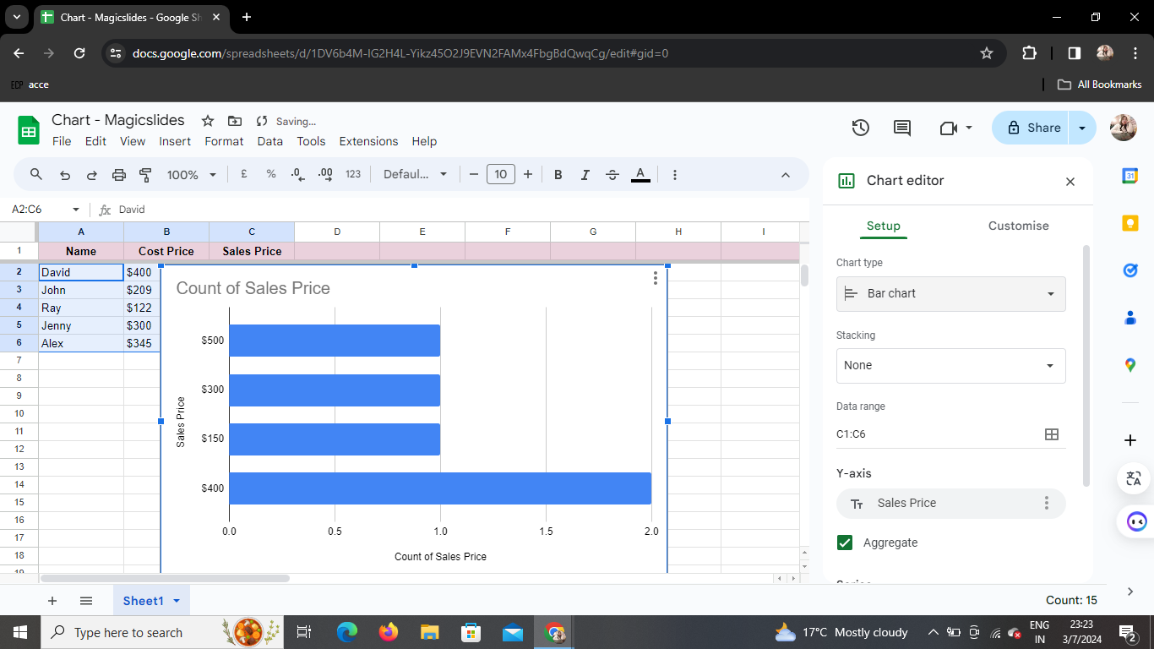Add a new sheet with plus button

point(52,601)
